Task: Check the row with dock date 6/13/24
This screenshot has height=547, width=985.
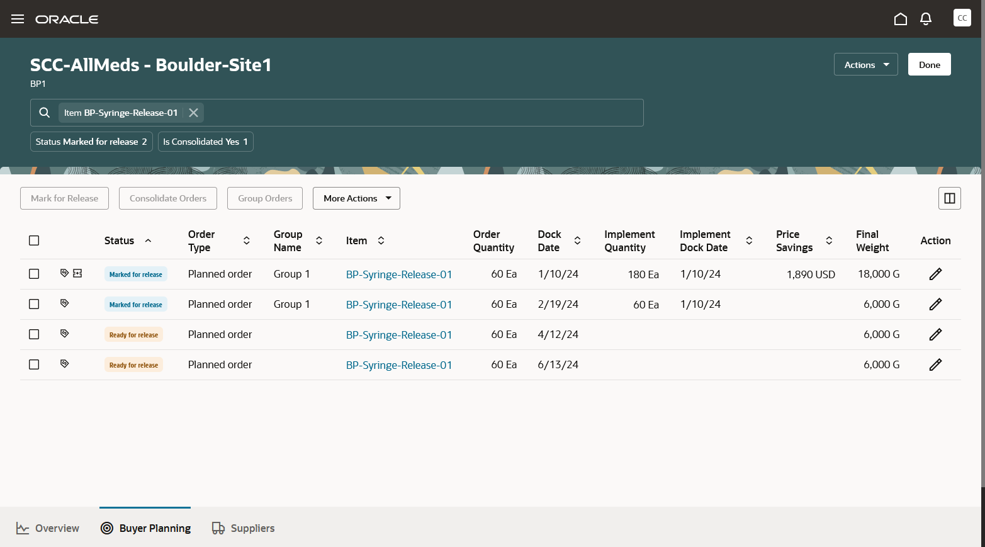Action: (34, 364)
